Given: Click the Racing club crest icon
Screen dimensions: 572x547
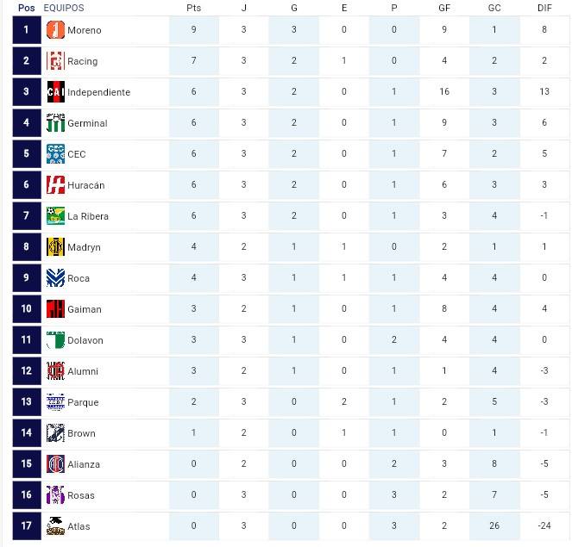Looking at the screenshot, I should click(55, 61).
